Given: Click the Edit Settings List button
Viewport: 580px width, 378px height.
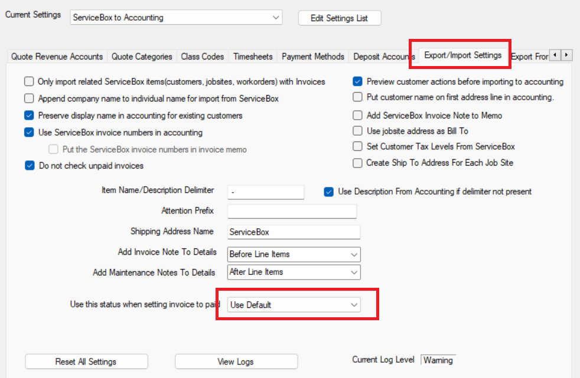Looking at the screenshot, I should (x=340, y=18).
